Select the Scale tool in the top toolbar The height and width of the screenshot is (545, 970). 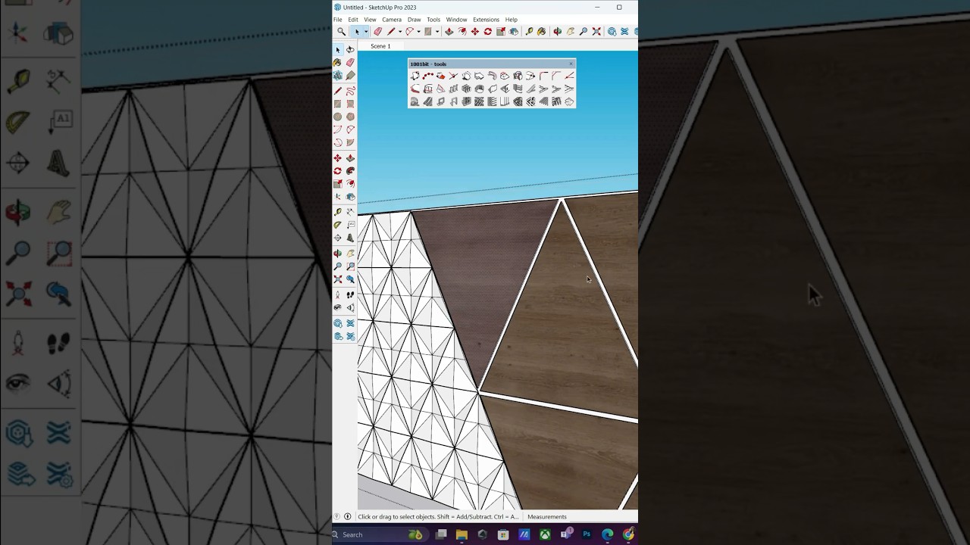coord(501,32)
